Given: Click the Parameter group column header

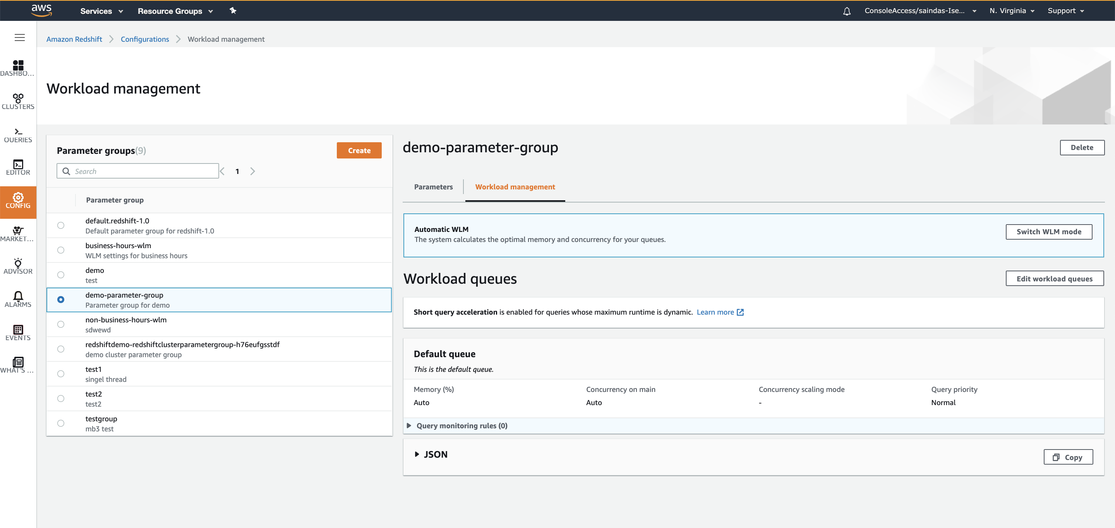Looking at the screenshot, I should pyautogui.click(x=115, y=200).
